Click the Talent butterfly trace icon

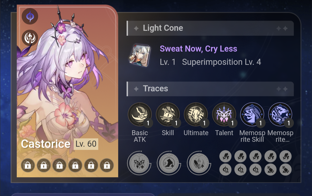pyautogui.click(x=224, y=114)
